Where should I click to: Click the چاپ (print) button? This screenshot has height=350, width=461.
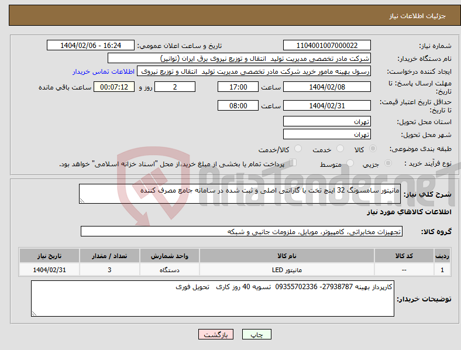point(256,334)
